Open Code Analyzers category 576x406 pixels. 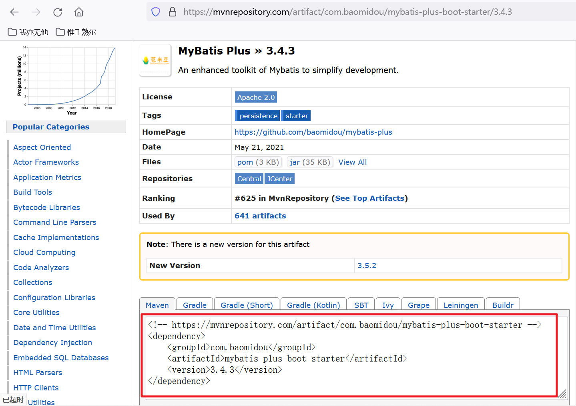click(x=41, y=267)
